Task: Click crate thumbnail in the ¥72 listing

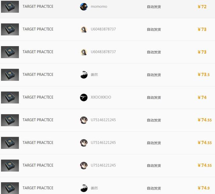Action: click(10, 7)
